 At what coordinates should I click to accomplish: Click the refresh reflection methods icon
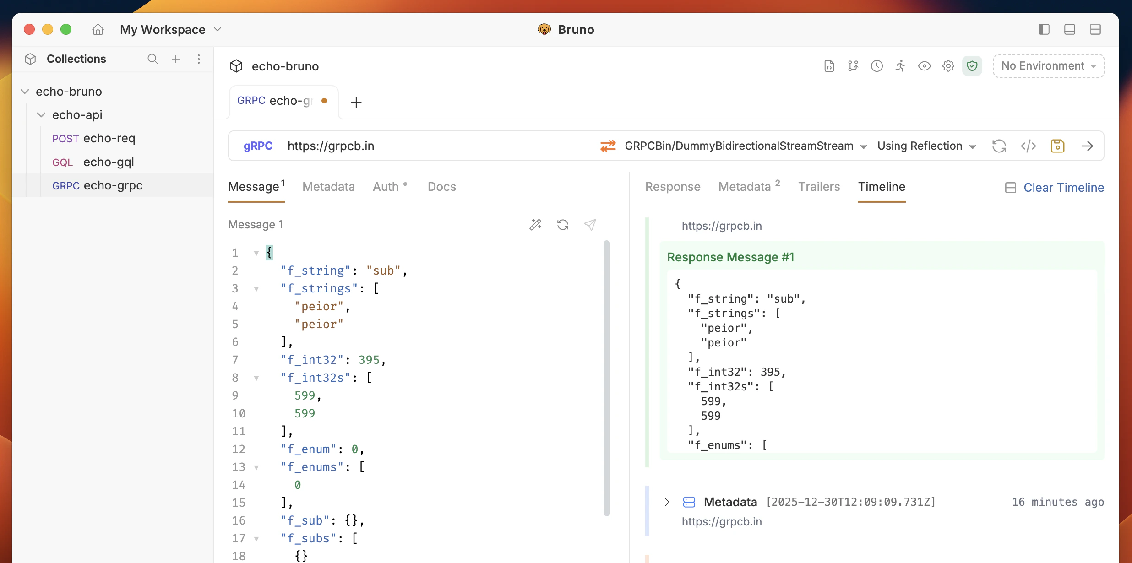tap(999, 146)
